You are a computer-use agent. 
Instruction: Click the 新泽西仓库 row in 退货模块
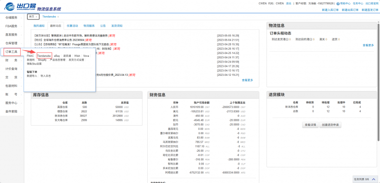point(323,107)
